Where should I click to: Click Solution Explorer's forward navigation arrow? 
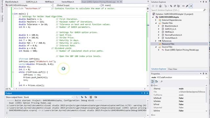[x=157, y=6]
